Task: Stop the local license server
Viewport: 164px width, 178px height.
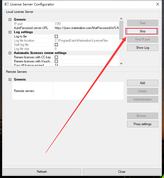Action: click(x=142, y=31)
